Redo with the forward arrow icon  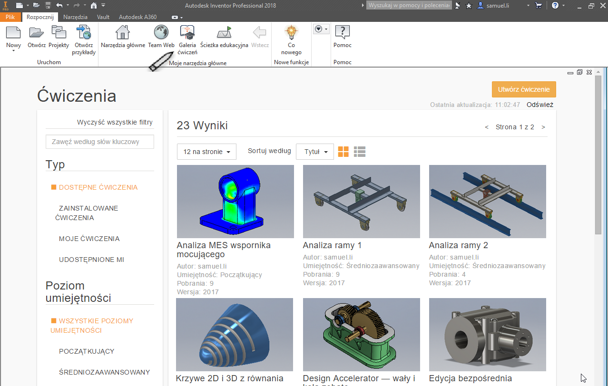pos(77,6)
